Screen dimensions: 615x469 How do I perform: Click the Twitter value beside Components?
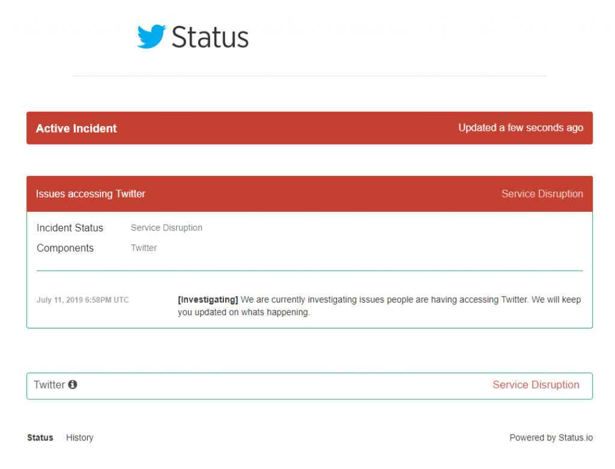pos(144,248)
